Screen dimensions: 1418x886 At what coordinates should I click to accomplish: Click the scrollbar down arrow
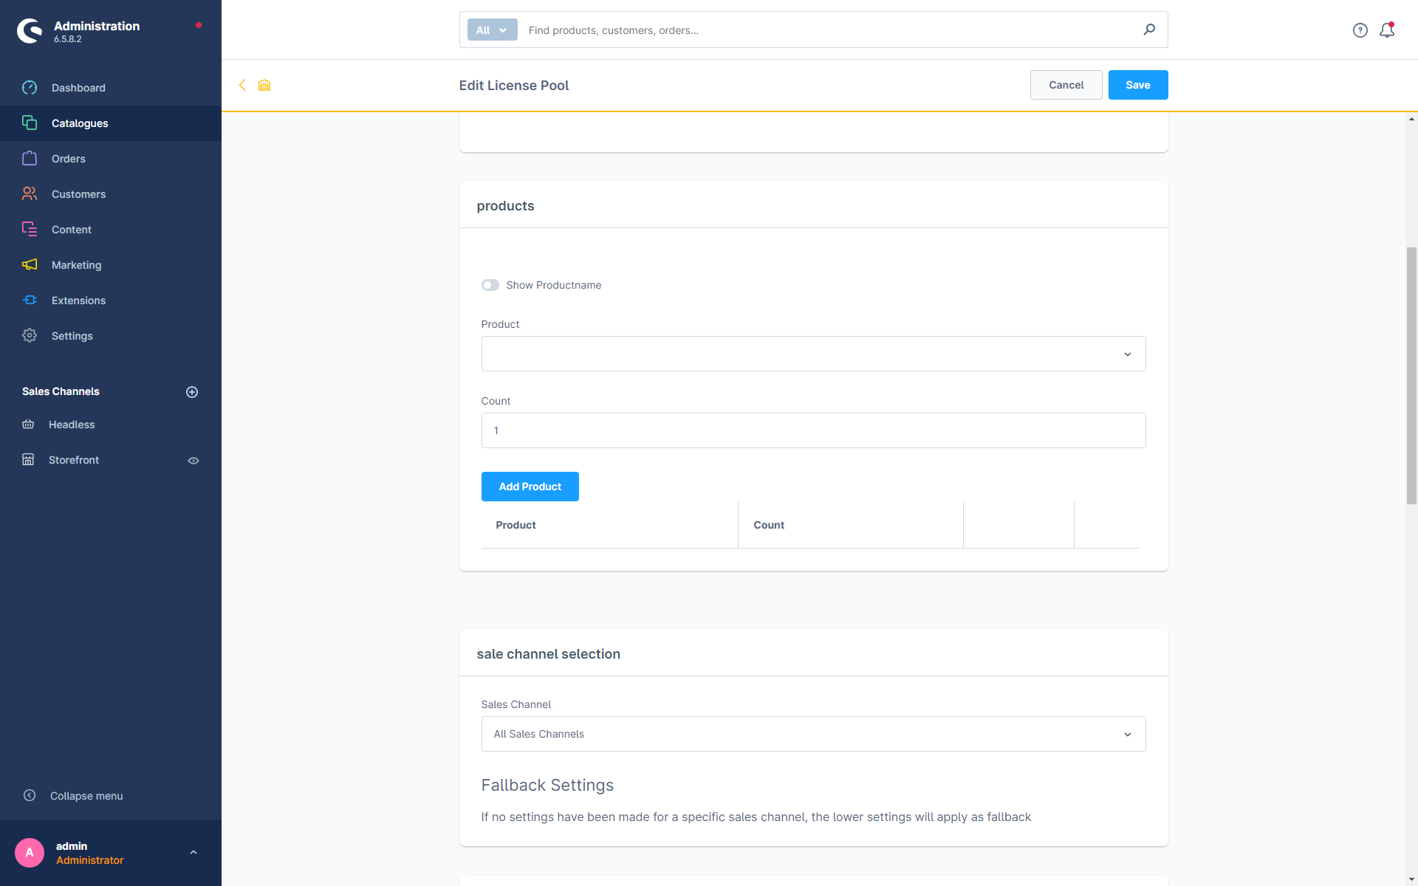tap(1411, 879)
